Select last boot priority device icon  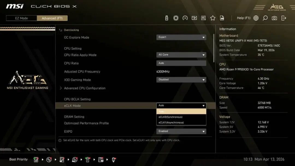114,160
